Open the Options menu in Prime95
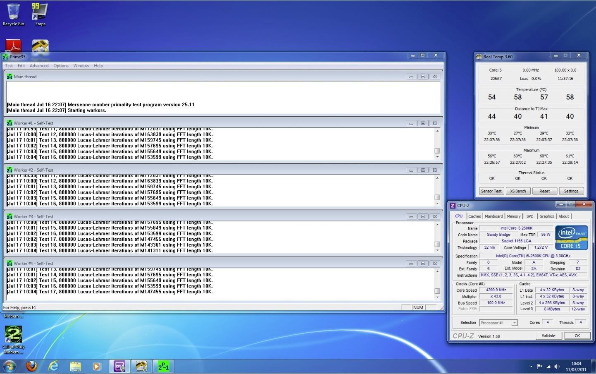The width and height of the screenshot is (596, 374). pyautogui.click(x=61, y=66)
